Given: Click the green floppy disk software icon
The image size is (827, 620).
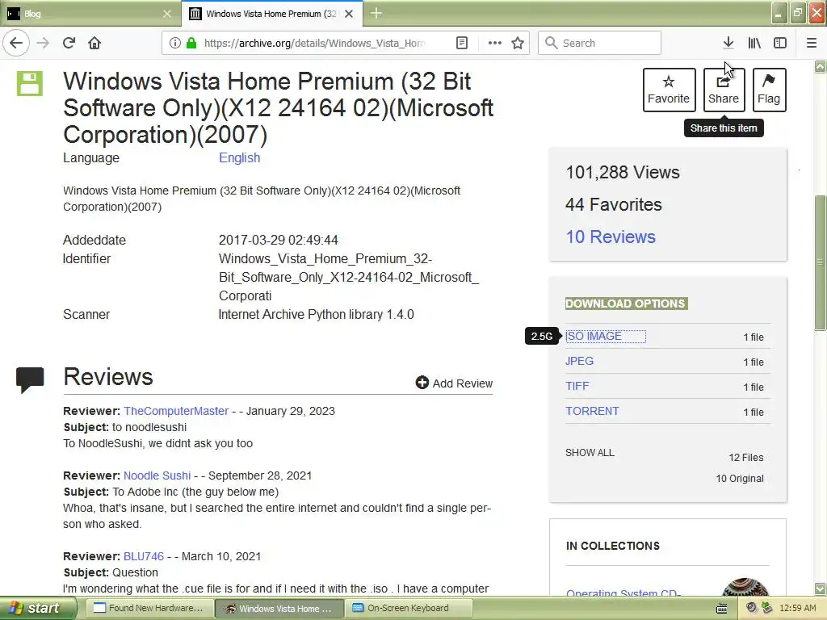Looking at the screenshot, I should point(30,83).
